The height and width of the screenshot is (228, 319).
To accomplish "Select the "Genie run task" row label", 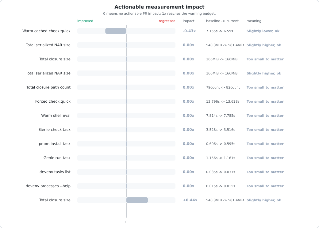I will tap(57, 158).
